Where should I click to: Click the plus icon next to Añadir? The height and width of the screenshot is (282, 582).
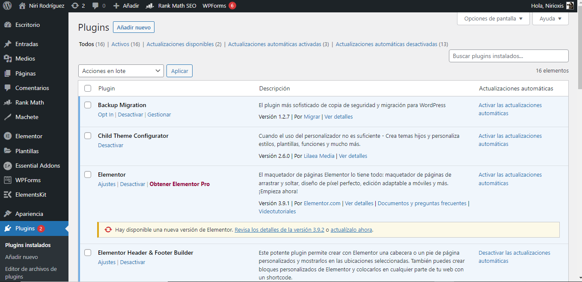(116, 6)
